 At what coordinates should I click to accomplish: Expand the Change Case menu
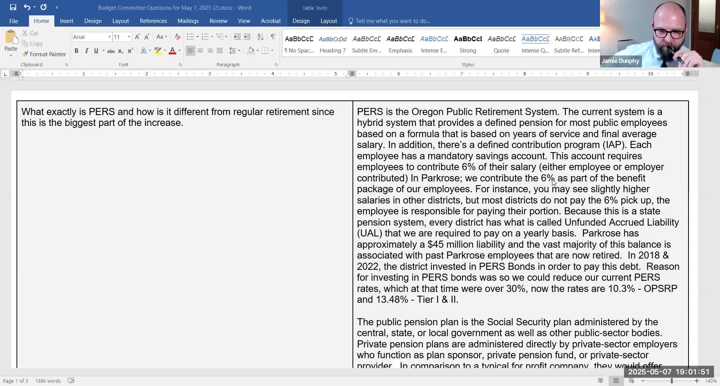pos(162,37)
